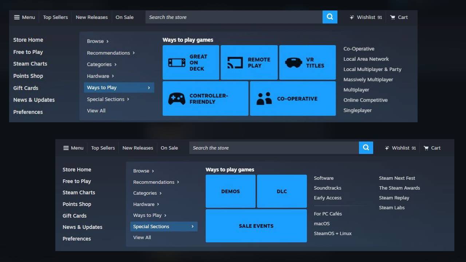This screenshot has height=262, width=466.
Task: Open the Great on Deck tile
Action: click(191, 62)
